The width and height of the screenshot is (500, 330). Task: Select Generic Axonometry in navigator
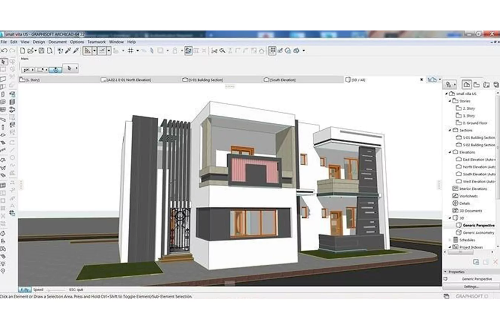point(475,233)
